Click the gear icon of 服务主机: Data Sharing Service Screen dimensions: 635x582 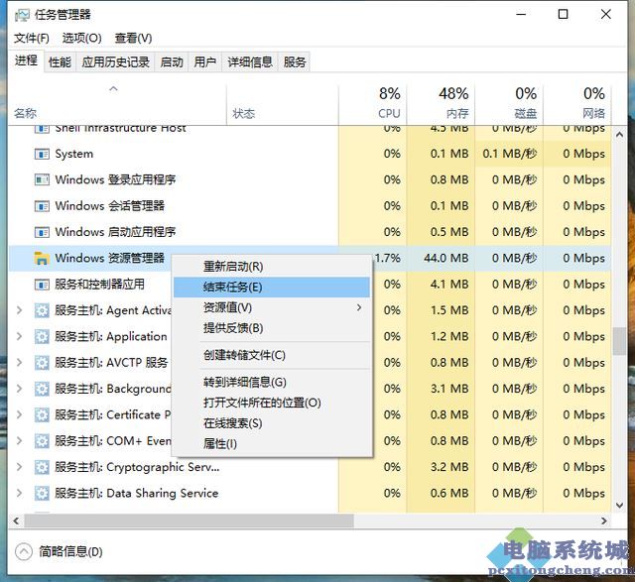42,493
